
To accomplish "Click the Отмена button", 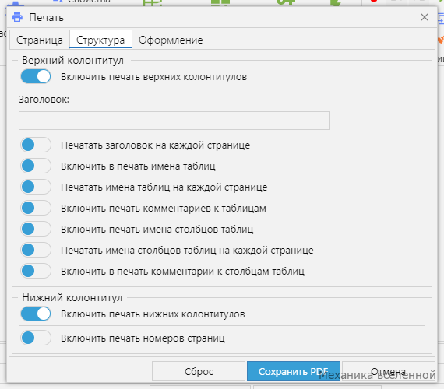I will 388,371.
